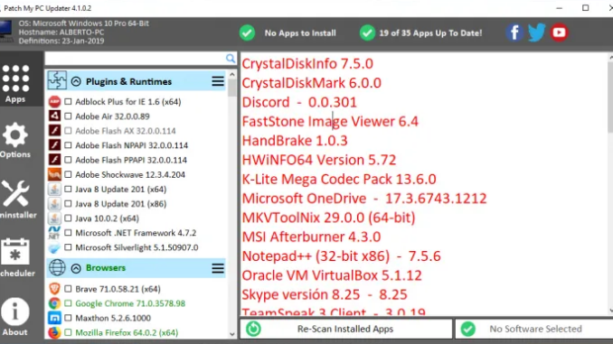Select the Discord - 0.0.301 entry
Viewport: 613px width, 344px height.
299,102
